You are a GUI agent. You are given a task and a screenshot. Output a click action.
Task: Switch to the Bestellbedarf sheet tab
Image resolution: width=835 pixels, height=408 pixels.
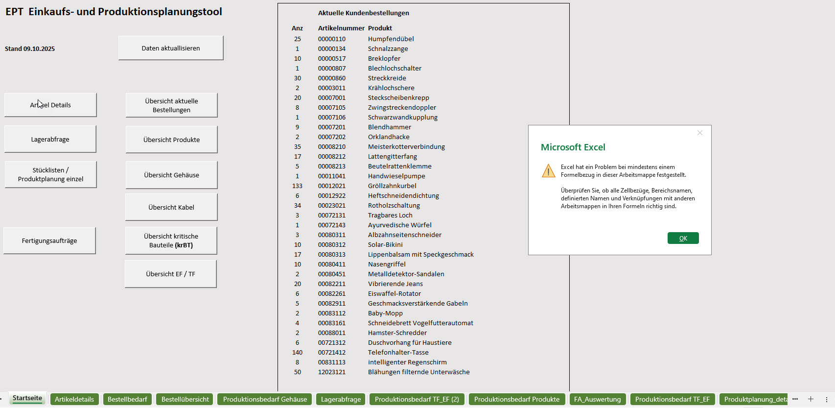pyautogui.click(x=127, y=399)
